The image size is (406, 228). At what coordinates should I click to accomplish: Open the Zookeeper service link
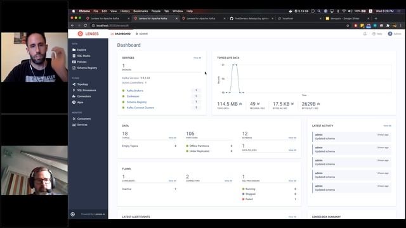pos(133,96)
